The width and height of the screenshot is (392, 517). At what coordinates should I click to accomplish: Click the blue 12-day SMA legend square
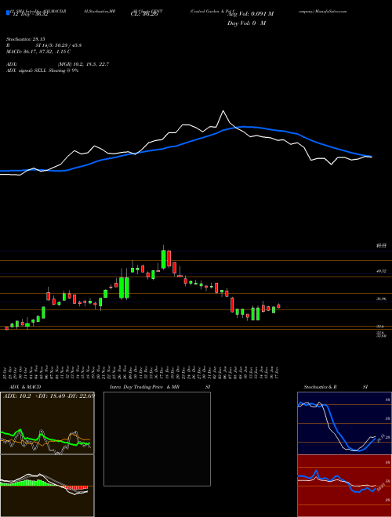[x=8, y=13]
